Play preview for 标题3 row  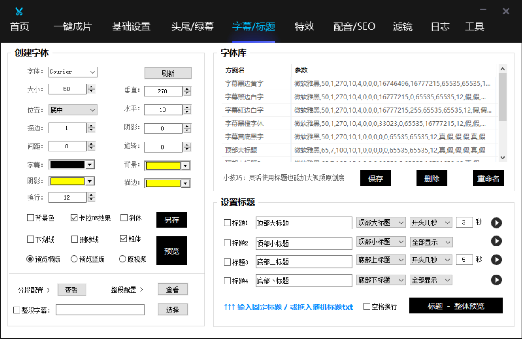496,260
